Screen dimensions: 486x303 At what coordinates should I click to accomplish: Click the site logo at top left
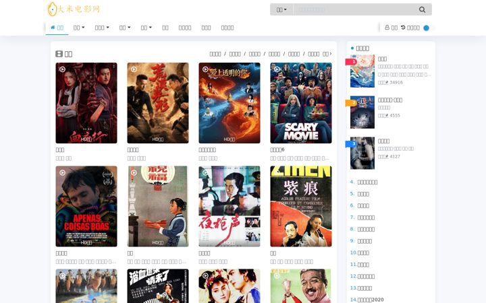[74, 9]
